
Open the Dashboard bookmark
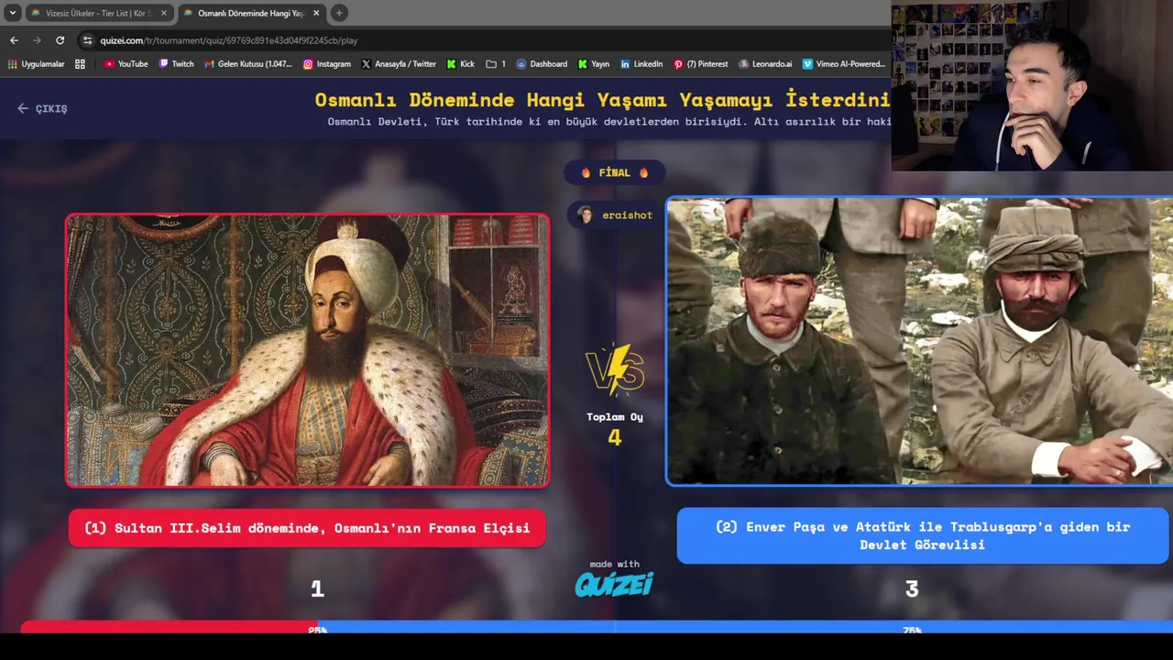click(542, 64)
